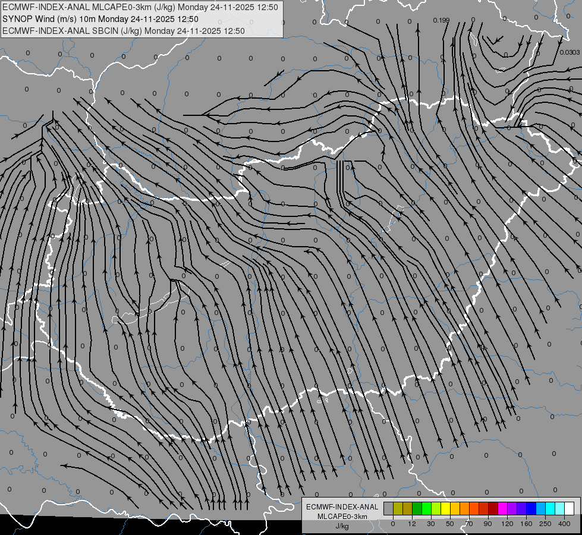The height and width of the screenshot is (535, 582).
Task: Click the pale light-cyan legend swatch
Action: point(560,508)
